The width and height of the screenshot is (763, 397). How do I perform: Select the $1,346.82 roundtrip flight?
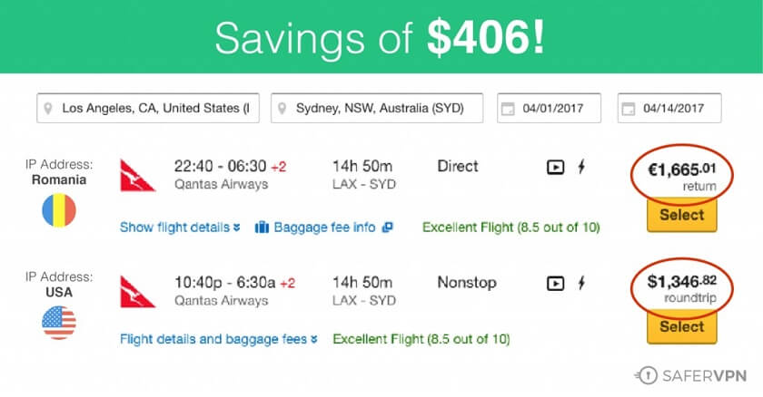click(682, 326)
